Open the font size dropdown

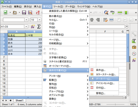tap(39, 20)
